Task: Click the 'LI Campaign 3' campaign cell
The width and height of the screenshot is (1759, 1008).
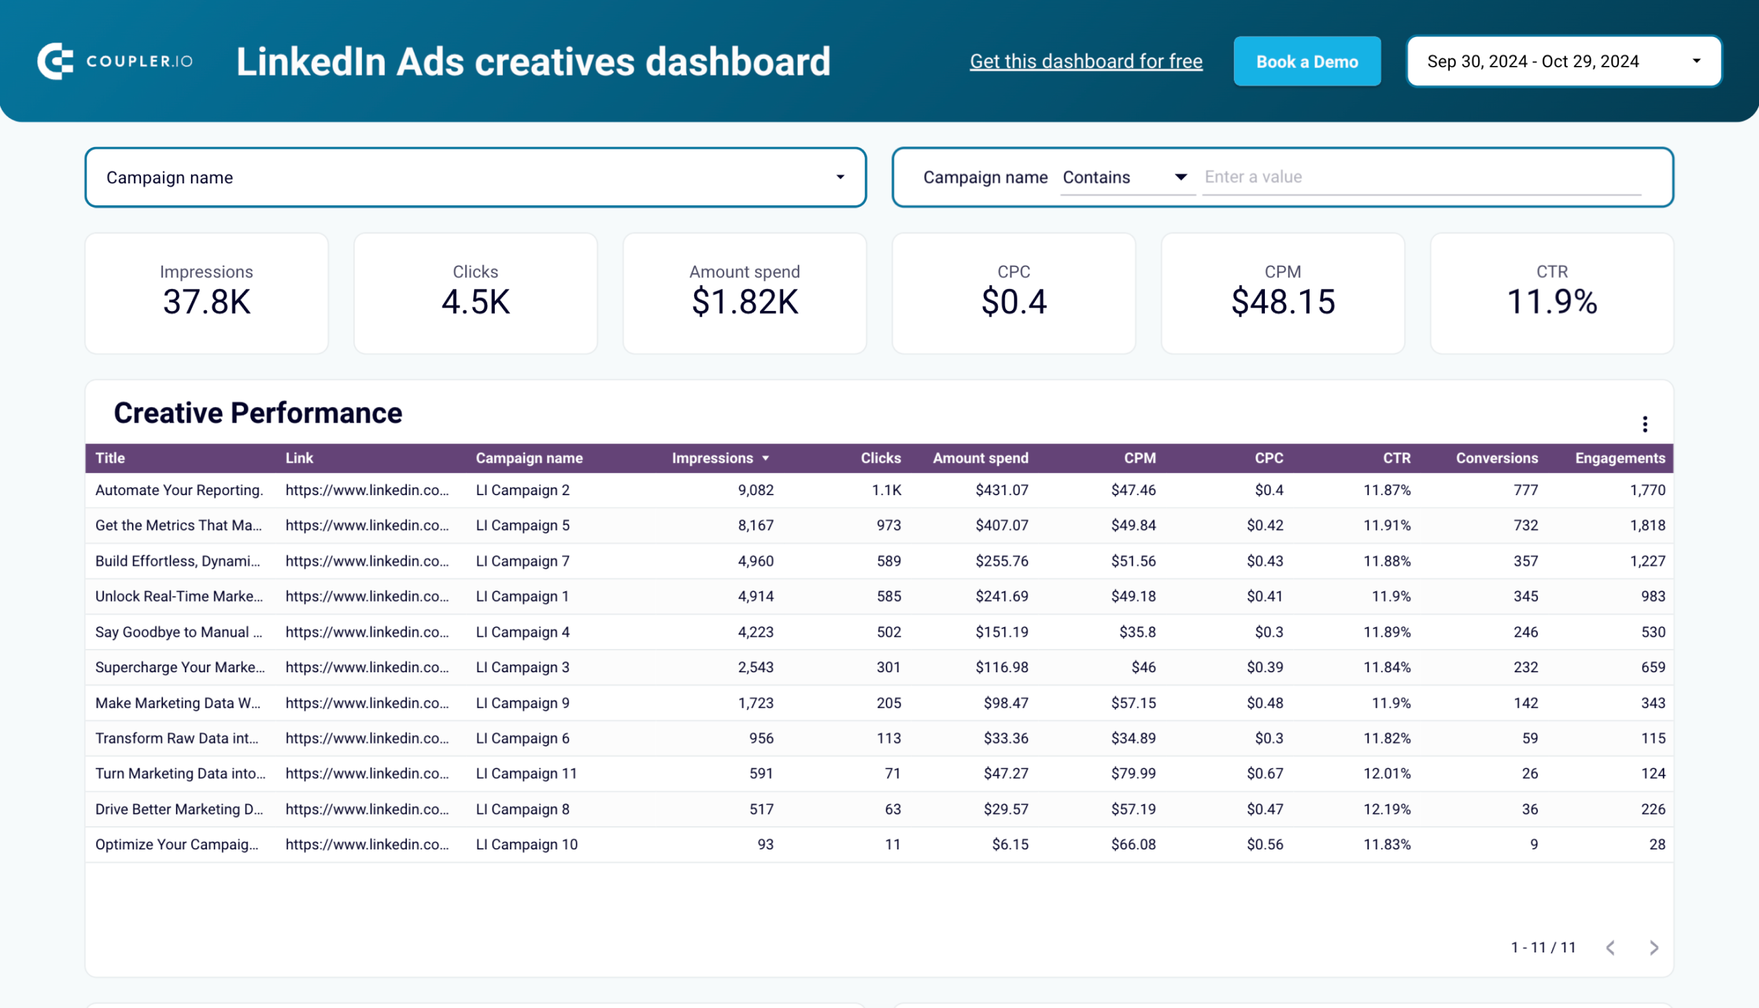Action: point(522,667)
